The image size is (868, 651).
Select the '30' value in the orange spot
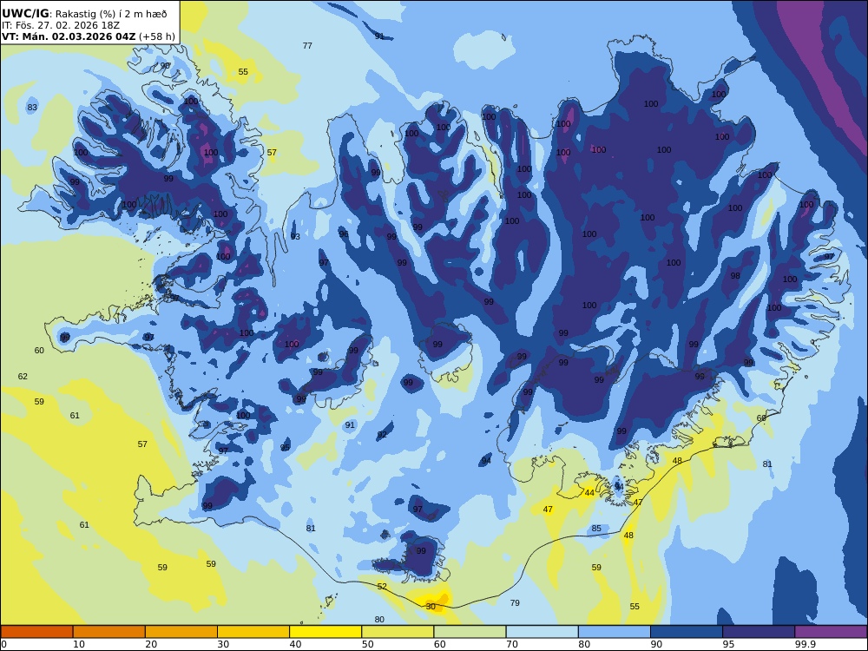point(431,607)
